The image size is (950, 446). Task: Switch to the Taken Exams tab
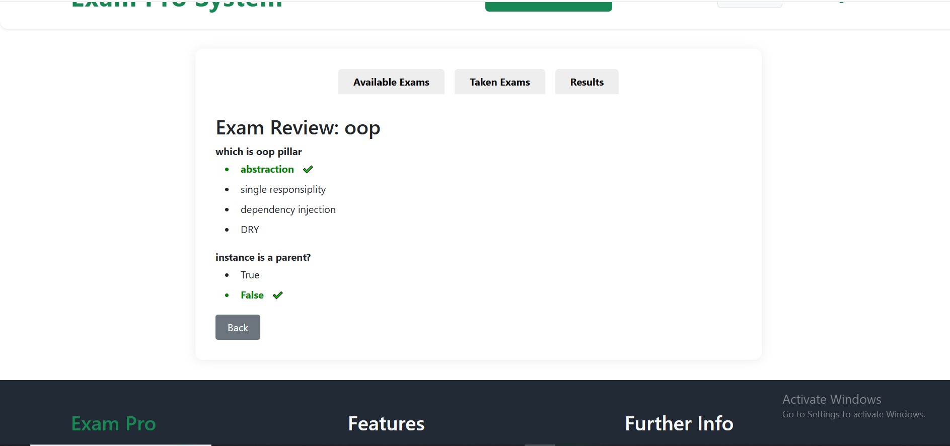tap(499, 82)
